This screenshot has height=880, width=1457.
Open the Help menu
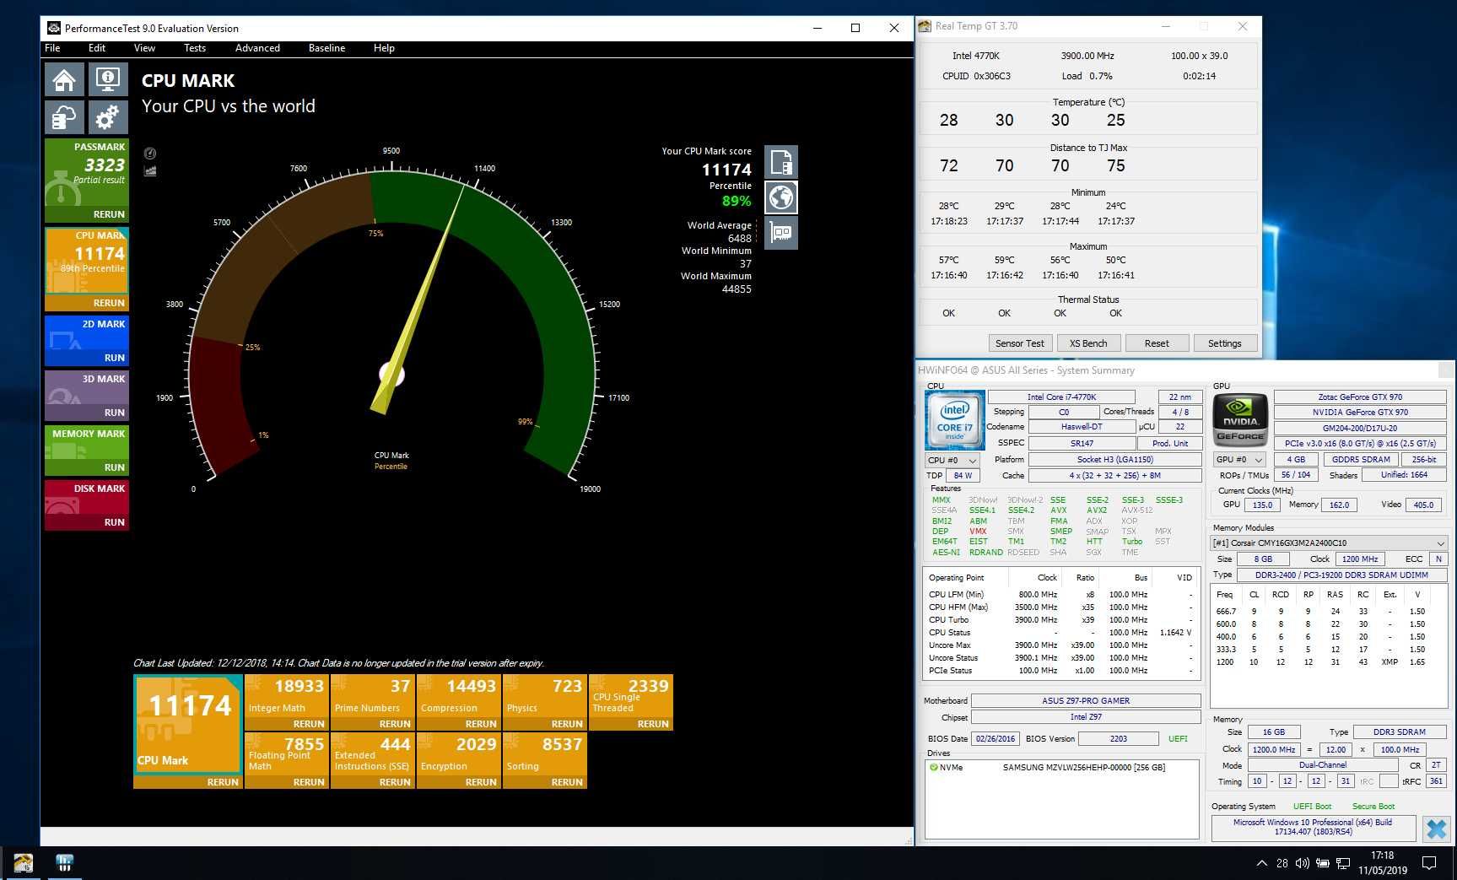click(x=384, y=48)
